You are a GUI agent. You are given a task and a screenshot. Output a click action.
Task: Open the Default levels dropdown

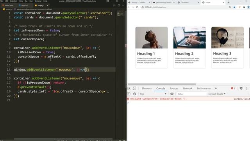(217, 94)
